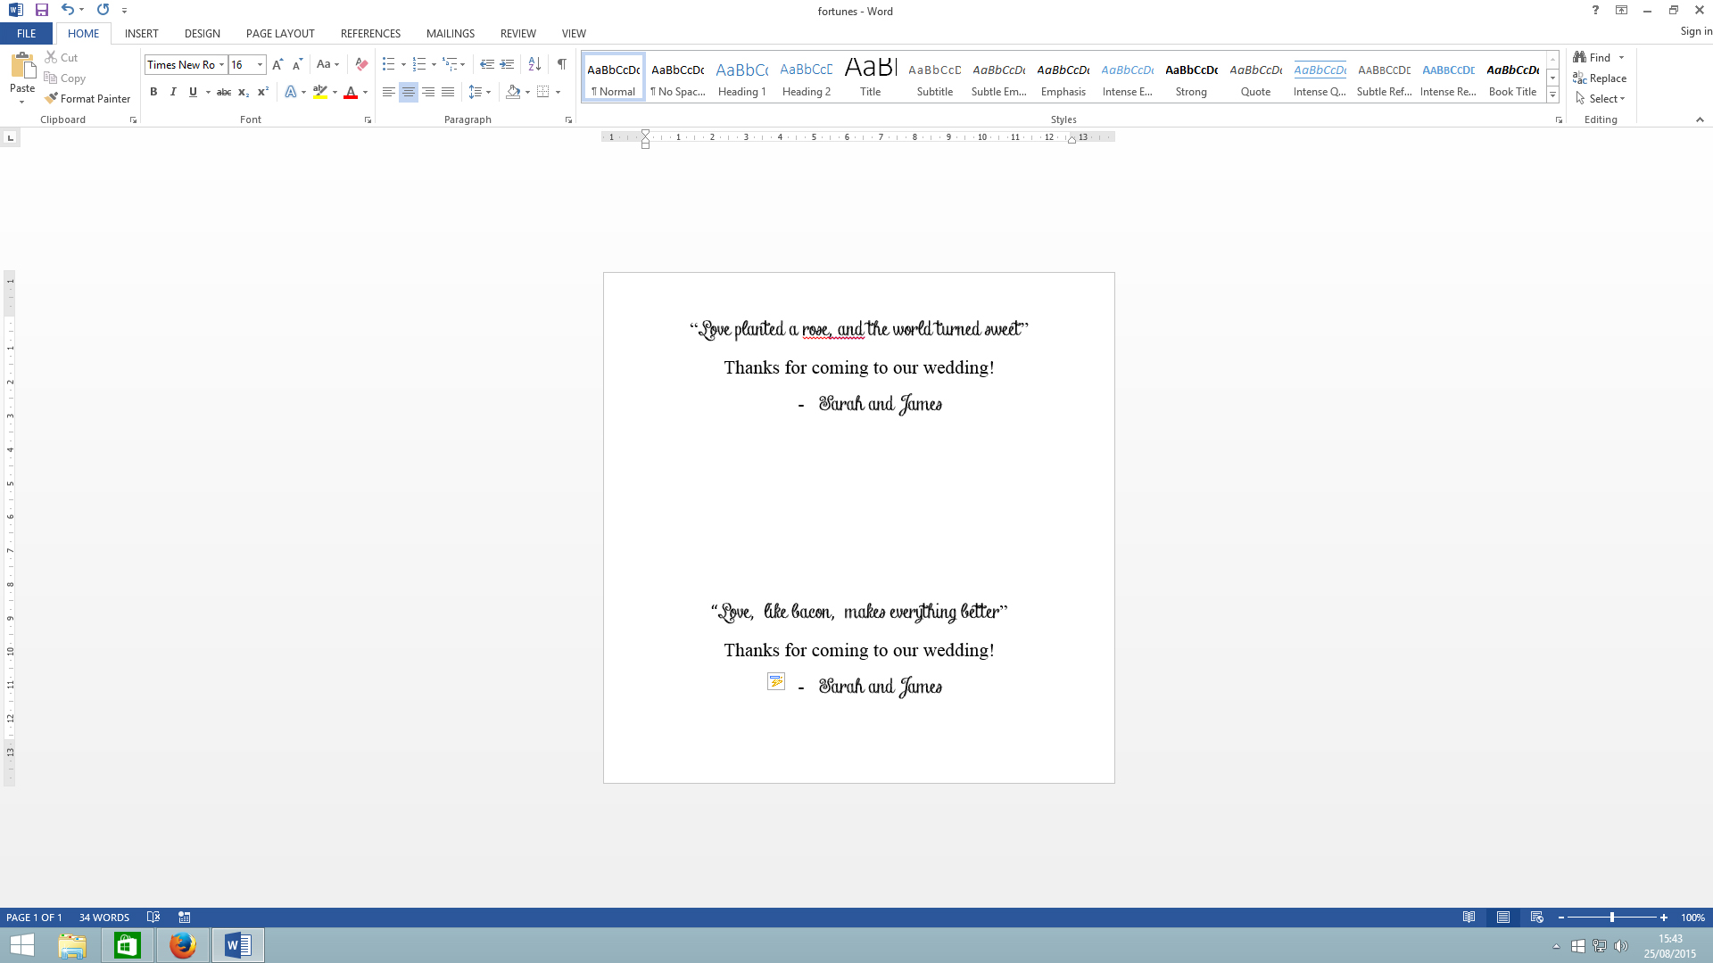1713x963 pixels.
Task: Undo the last action
Action: [x=67, y=10]
